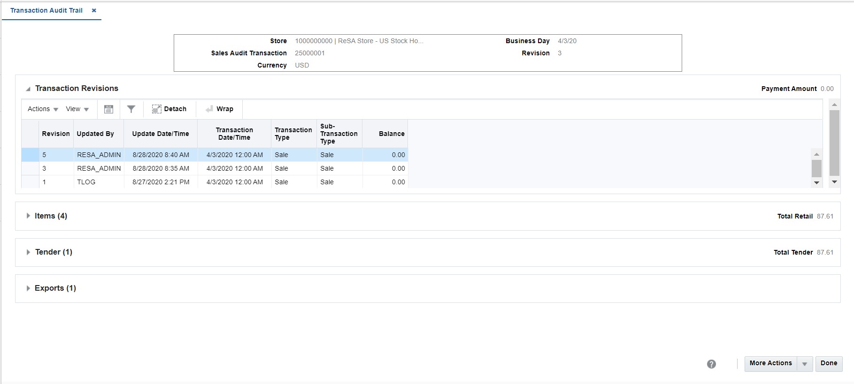The image size is (854, 384).
Task: Detach the revisions table
Action: [x=169, y=109]
